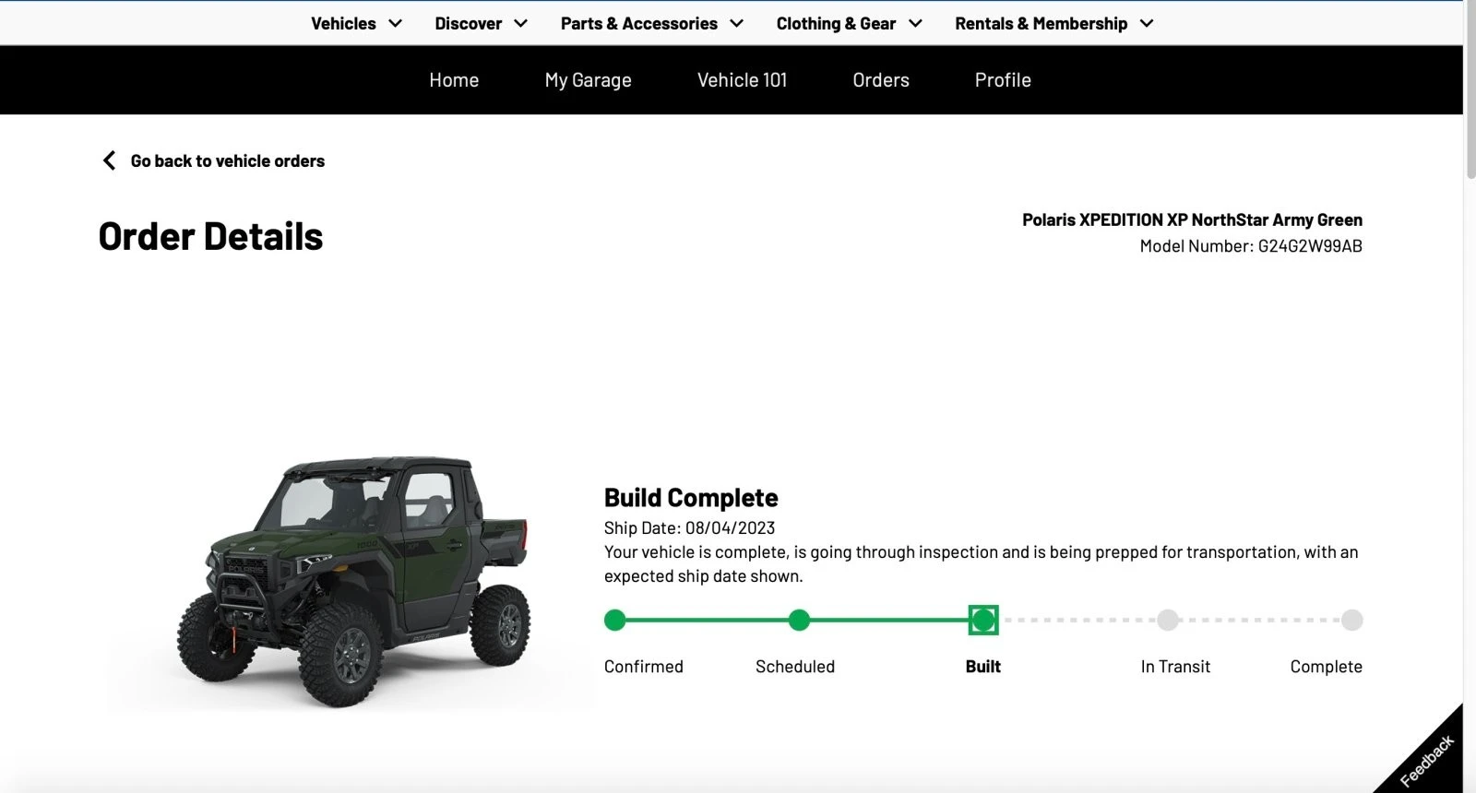Screen dimensions: 1476x793
Task: Navigate to Profile tab
Action: tap(1003, 80)
